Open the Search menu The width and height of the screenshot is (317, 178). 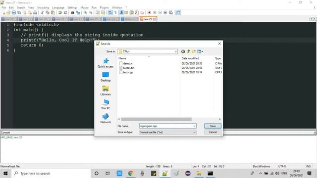[x=21, y=7]
